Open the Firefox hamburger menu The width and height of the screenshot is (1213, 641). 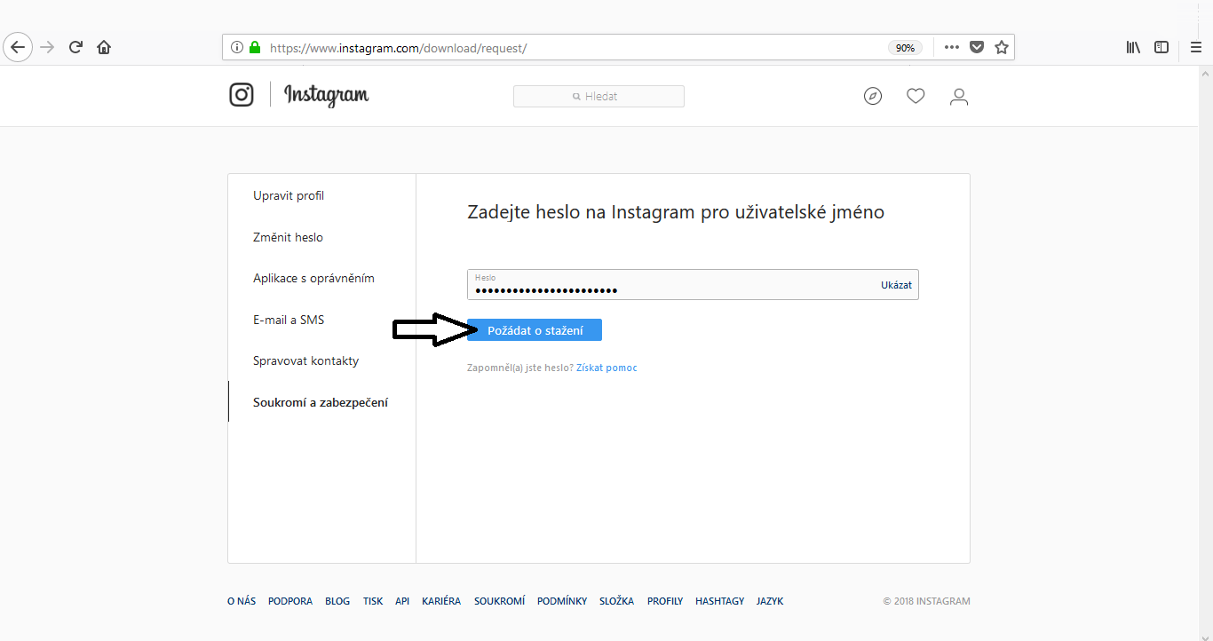[x=1196, y=48]
